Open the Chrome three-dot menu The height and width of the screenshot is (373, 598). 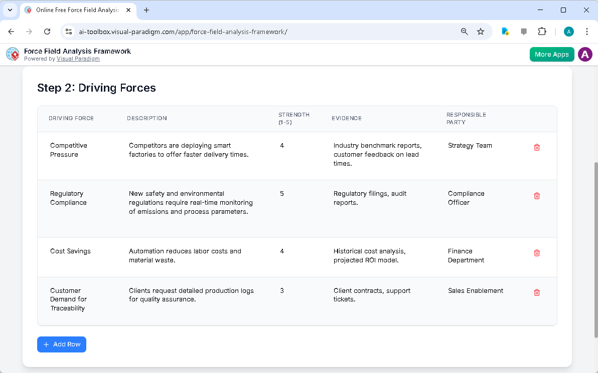587,31
